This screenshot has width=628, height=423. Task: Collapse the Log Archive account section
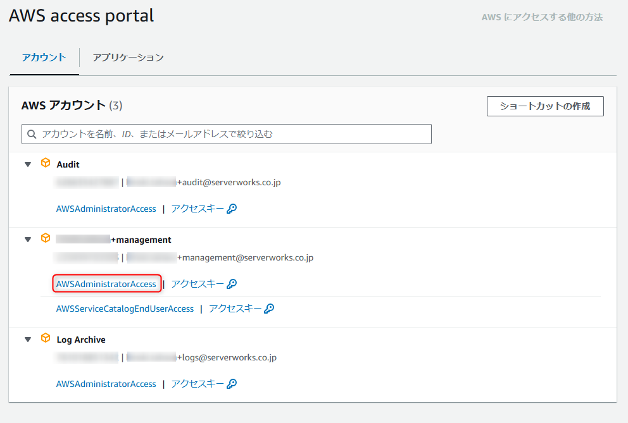click(x=28, y=340)
